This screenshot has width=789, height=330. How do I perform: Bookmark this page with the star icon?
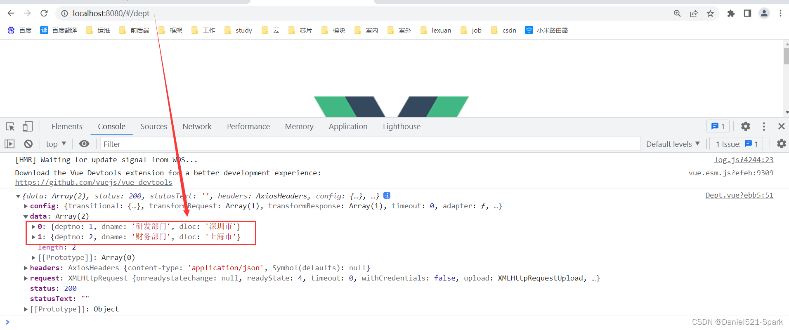710,14
